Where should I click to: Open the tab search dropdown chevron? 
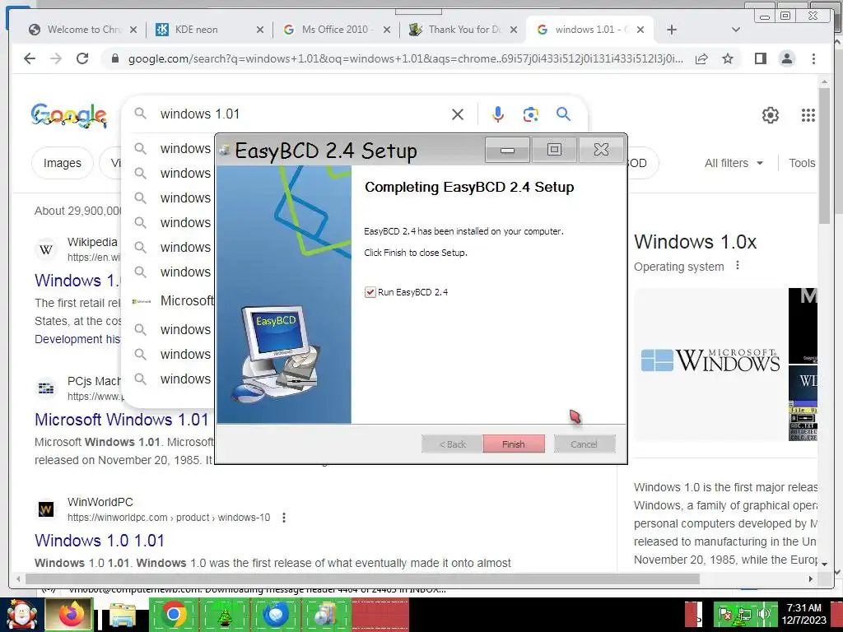point(736,30)
